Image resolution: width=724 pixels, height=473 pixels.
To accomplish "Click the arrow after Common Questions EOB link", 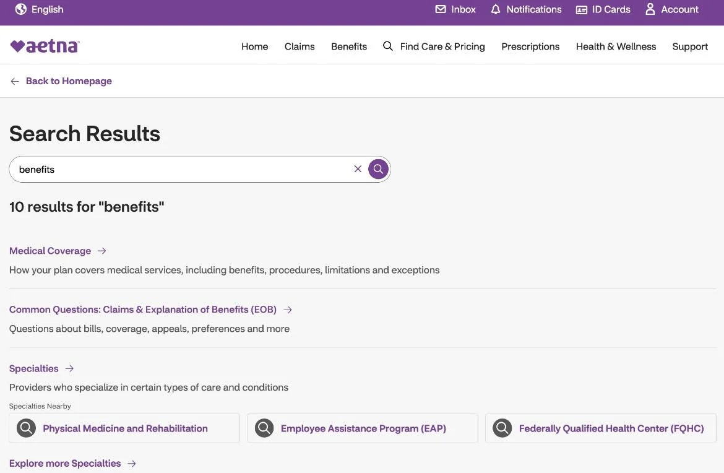I will 288,310.
